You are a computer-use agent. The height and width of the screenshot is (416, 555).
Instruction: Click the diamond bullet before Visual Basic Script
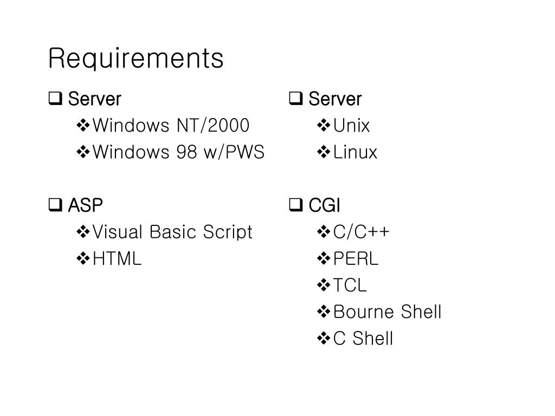[x=83, y=232]
